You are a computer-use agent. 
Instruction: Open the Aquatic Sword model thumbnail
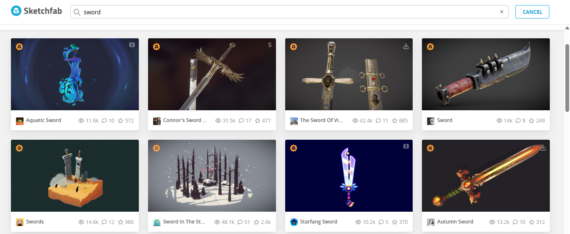pos(75,74)
